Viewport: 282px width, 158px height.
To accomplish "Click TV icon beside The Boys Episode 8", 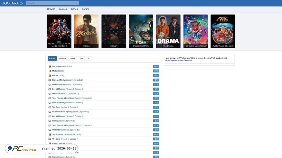I will pos(50,107).
